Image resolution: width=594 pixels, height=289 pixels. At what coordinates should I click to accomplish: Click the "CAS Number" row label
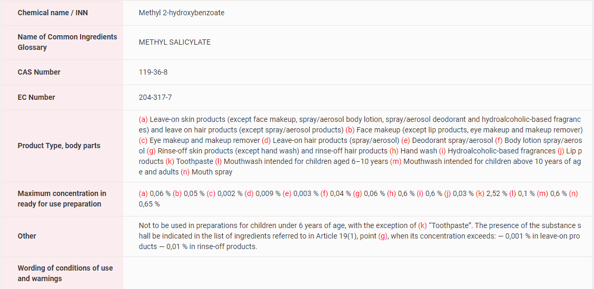click(x=39, y=72)
